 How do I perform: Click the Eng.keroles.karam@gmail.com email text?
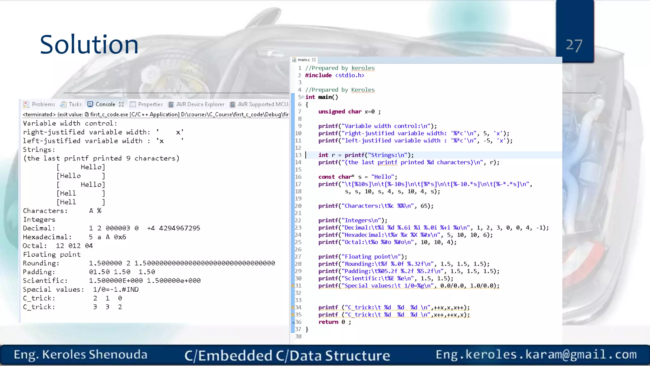pyautogui.click(x=536, y=354)
